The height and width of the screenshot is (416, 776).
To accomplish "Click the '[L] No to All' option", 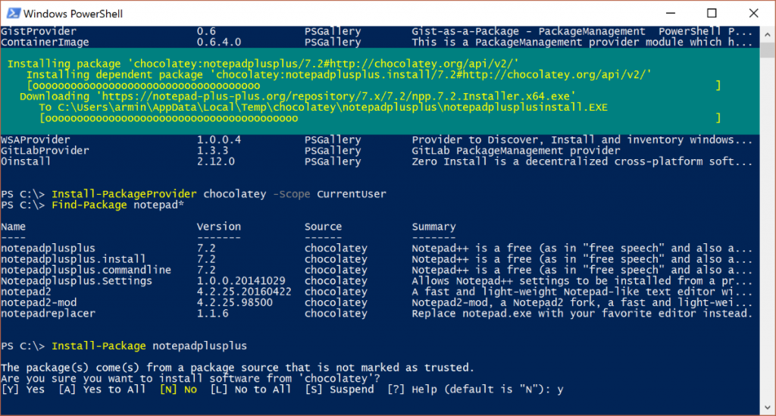I will (250, 389).
